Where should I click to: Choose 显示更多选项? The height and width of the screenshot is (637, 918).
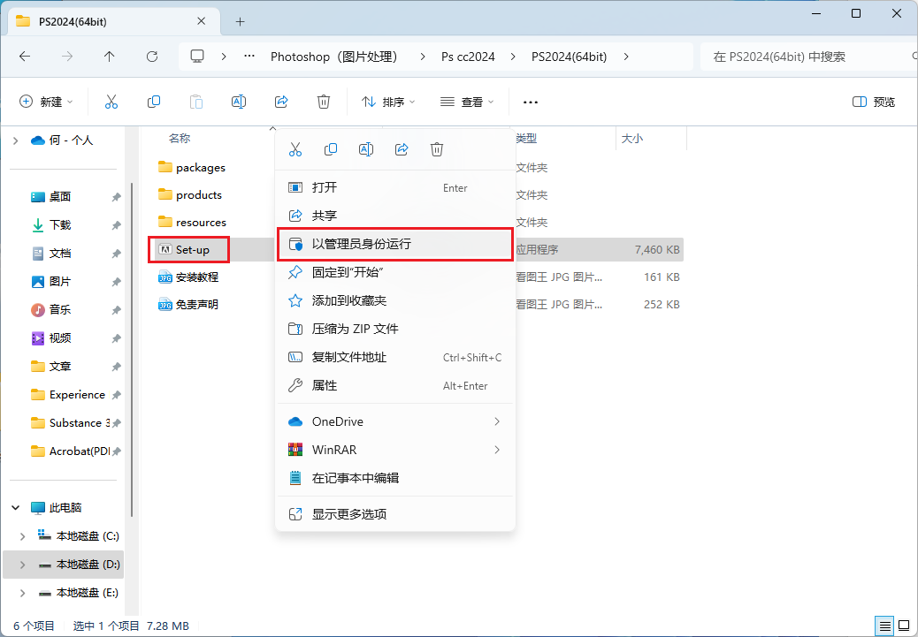(395, 514)
